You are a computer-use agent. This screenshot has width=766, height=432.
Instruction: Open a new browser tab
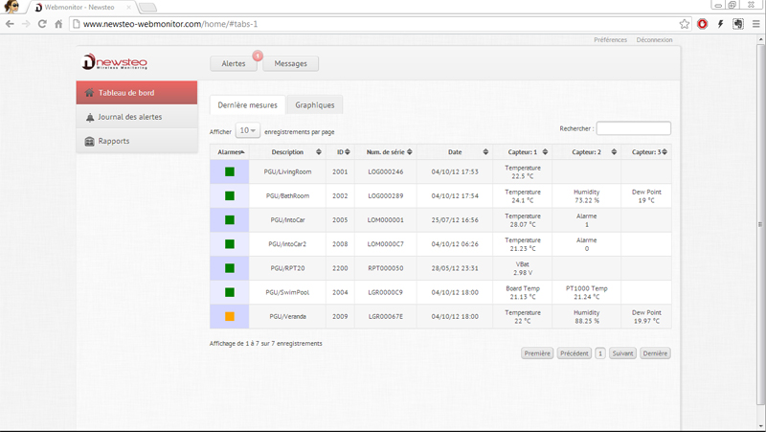pos(147,8)
